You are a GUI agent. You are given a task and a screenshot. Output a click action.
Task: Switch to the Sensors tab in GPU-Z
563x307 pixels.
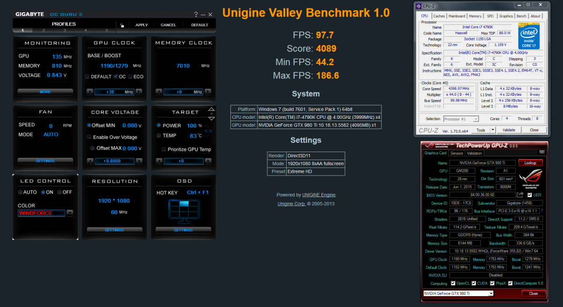coord(456,153)
